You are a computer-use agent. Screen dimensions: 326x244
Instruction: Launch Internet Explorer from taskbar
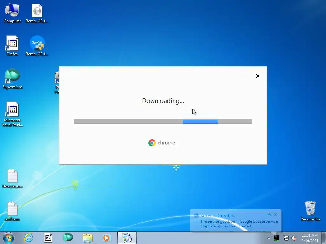(x=28, y=238)
